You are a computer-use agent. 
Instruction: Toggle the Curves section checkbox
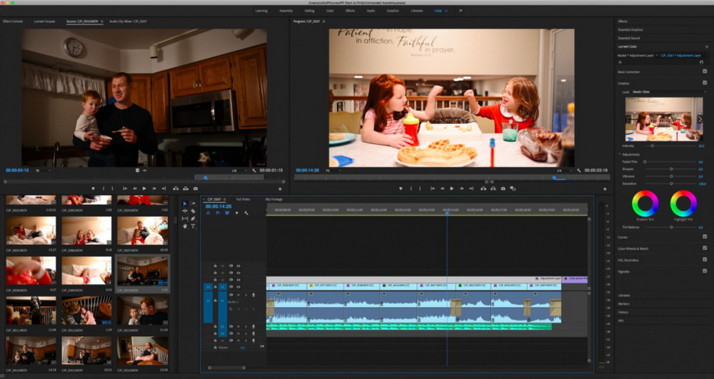(705, 237)
